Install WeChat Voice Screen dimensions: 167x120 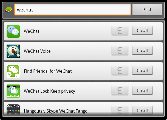(142, 50)
